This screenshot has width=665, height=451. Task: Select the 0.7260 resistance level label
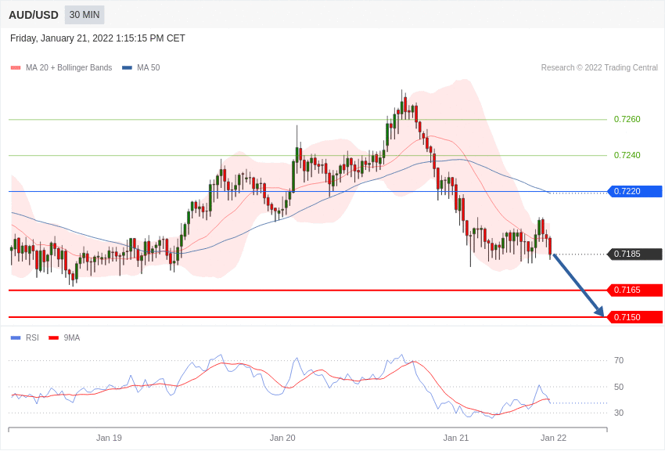click(x=627, y=119)
